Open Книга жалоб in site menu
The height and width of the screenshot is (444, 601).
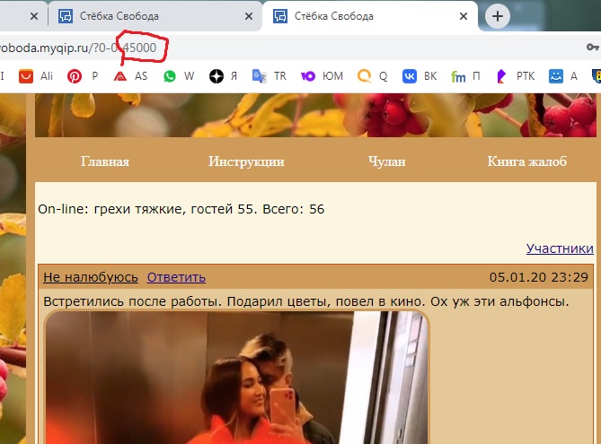[526, 161]
